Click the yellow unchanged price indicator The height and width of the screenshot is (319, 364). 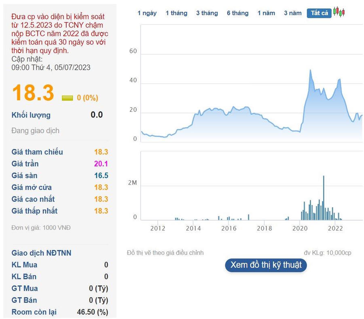pyautogui.click(x=67, y=98)
